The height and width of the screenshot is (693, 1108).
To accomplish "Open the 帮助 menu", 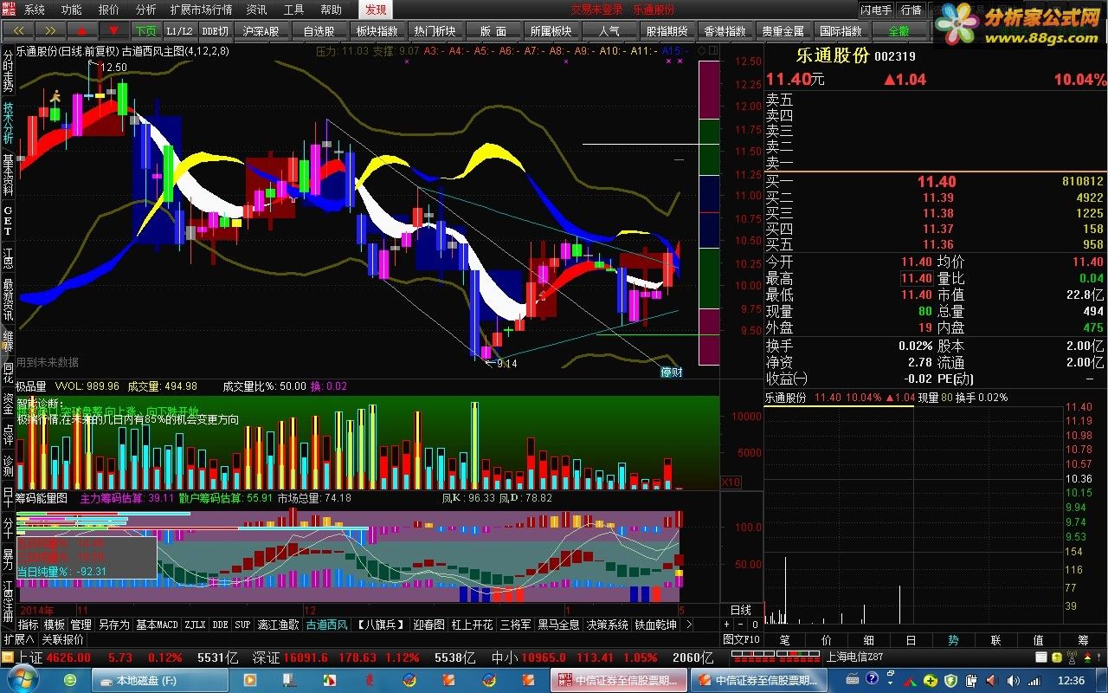I will point(331,10).
